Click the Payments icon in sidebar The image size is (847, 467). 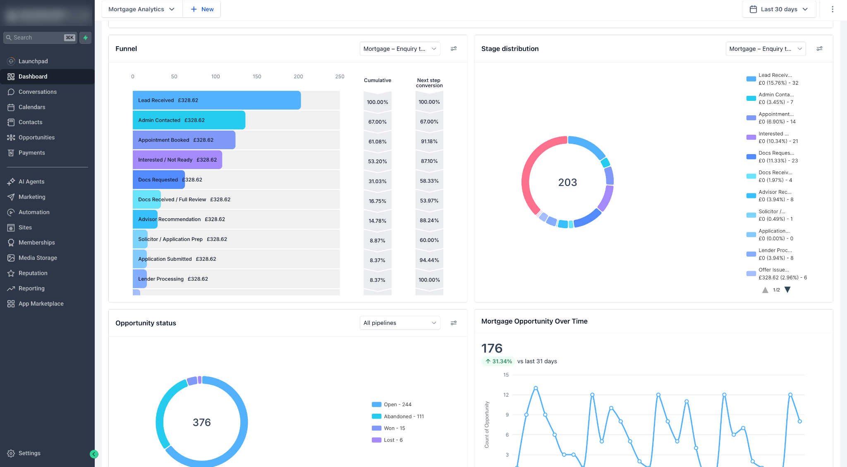point(11,153)
